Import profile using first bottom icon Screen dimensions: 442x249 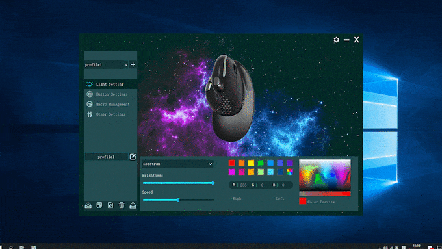click(x=88, y=205)
